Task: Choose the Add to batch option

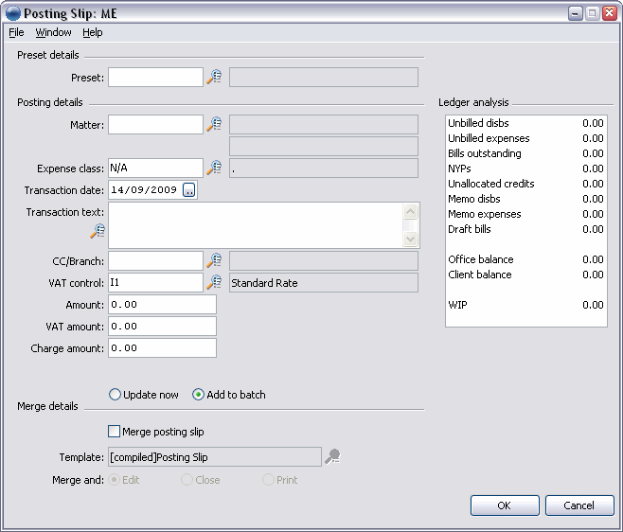Action: coord(199,395)
